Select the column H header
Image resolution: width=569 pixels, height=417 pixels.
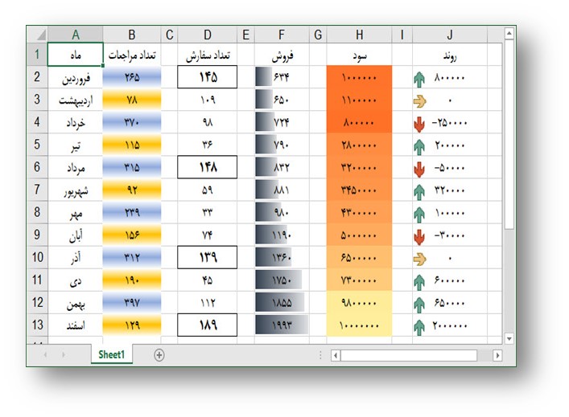[359, 35]
